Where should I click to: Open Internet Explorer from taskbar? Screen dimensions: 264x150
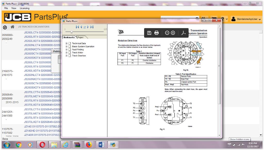[65, 145]
